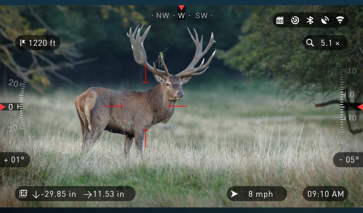Click the GPS satellite icon
This screenshot has height=213, width=363.
point(325,20)
